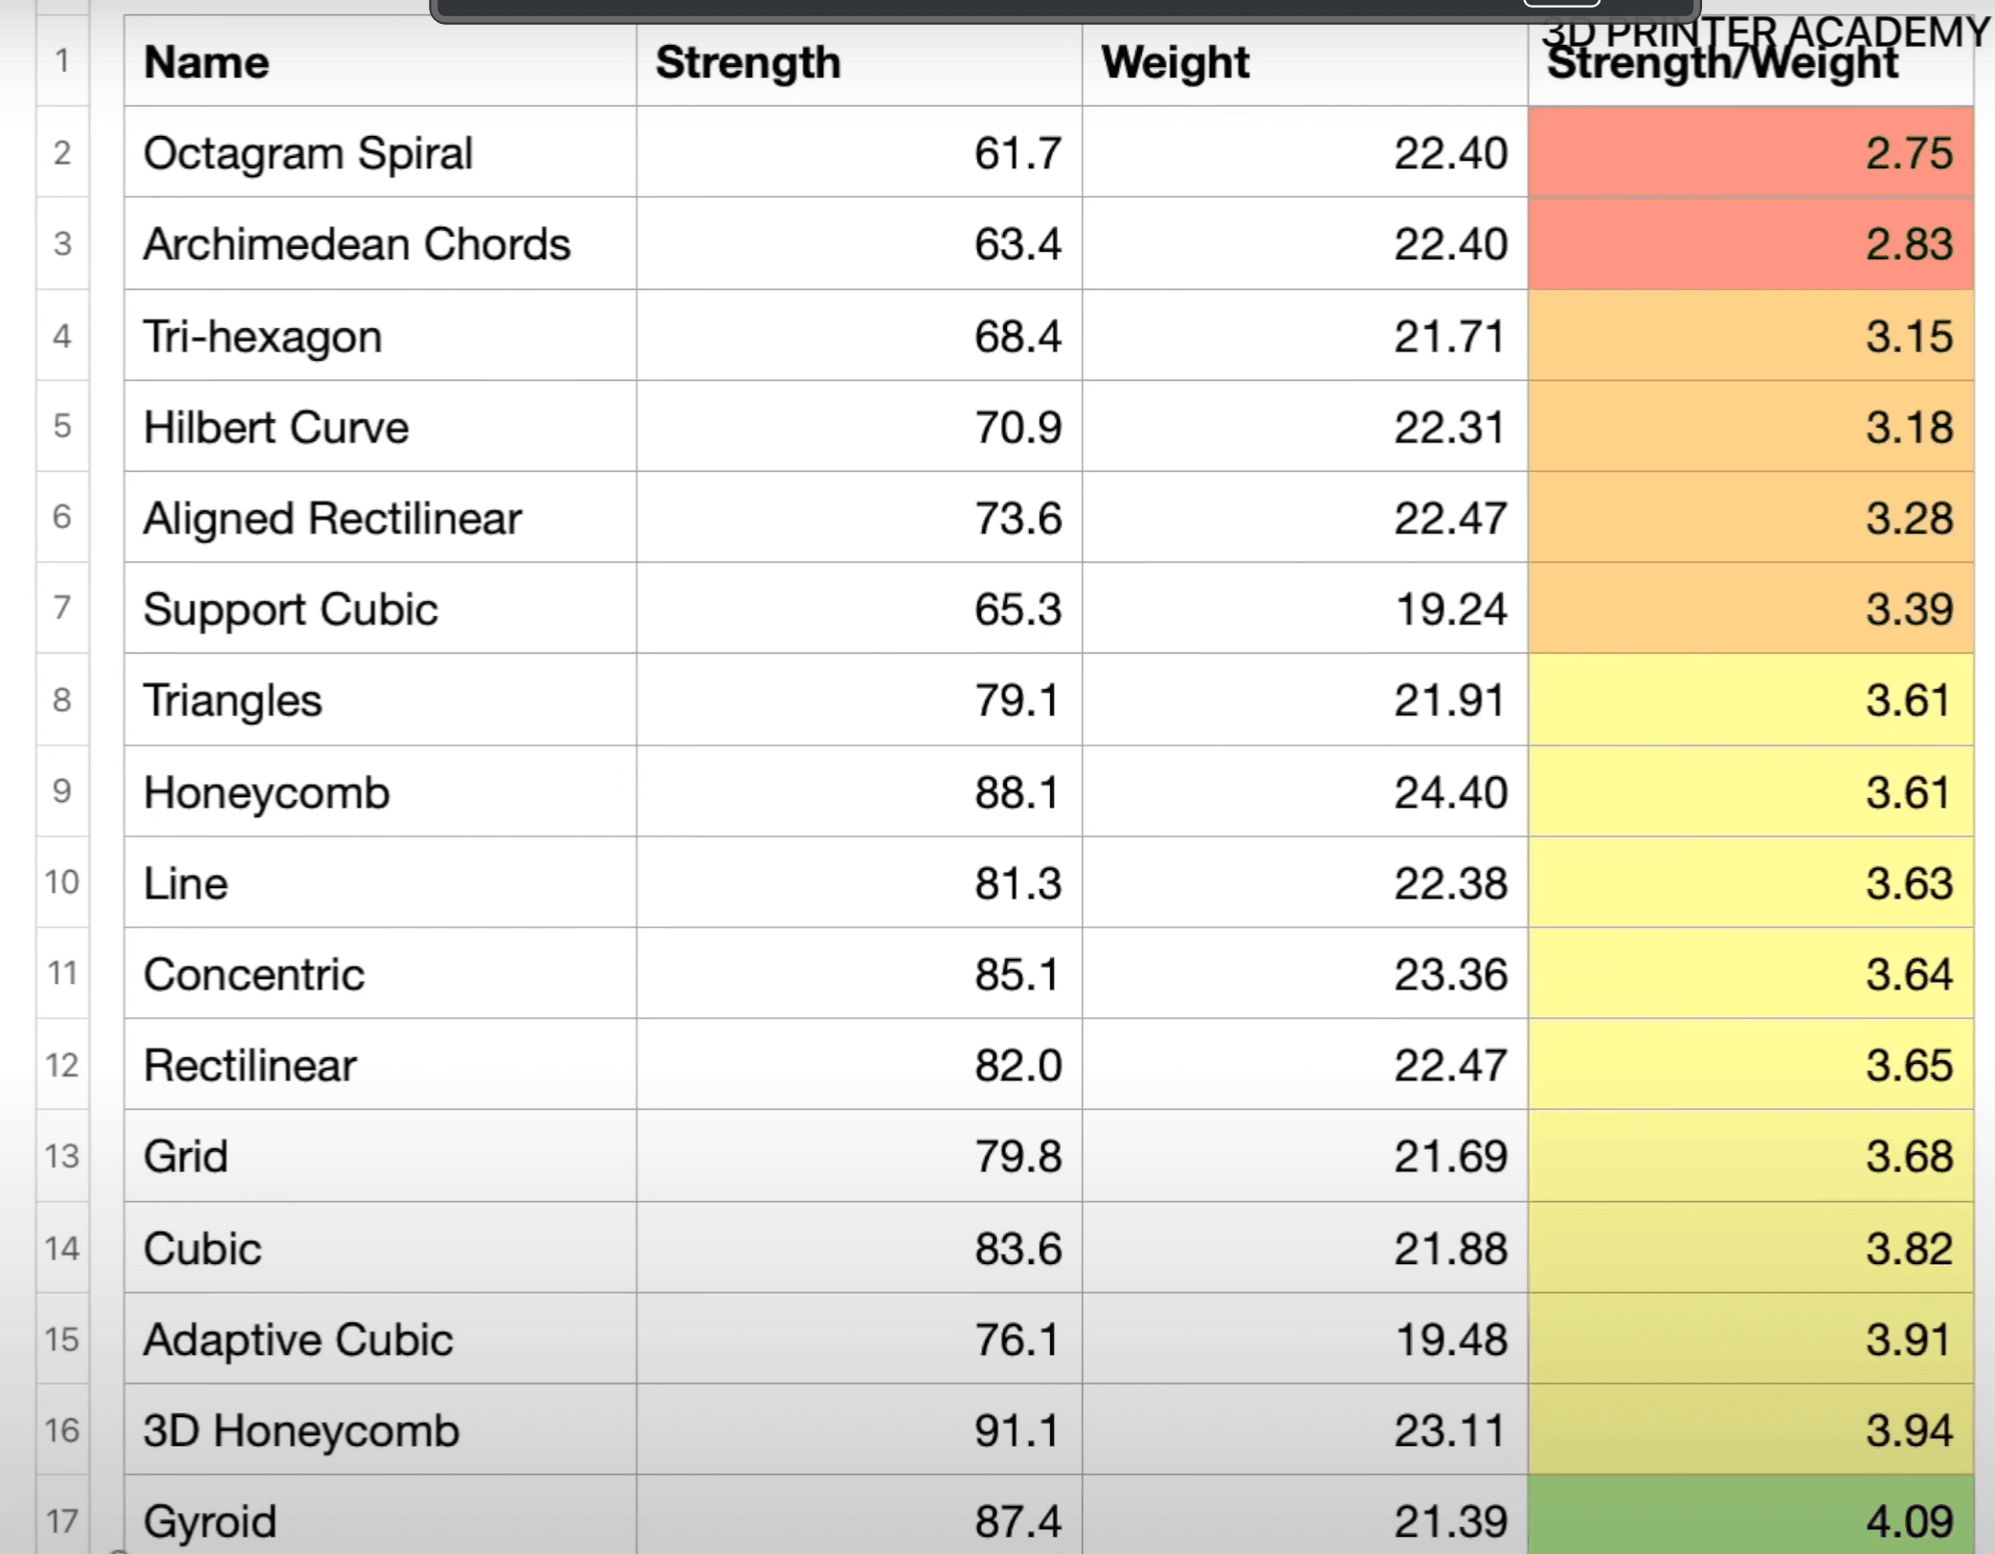Select the orange 3.28 ratio cell
This screenshot has height=1554, width=1995.
coord(1750,518)
